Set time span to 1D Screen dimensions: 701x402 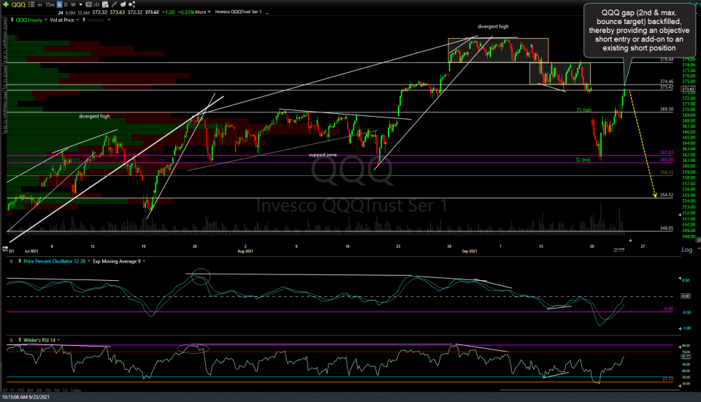[x=65, y=390]
